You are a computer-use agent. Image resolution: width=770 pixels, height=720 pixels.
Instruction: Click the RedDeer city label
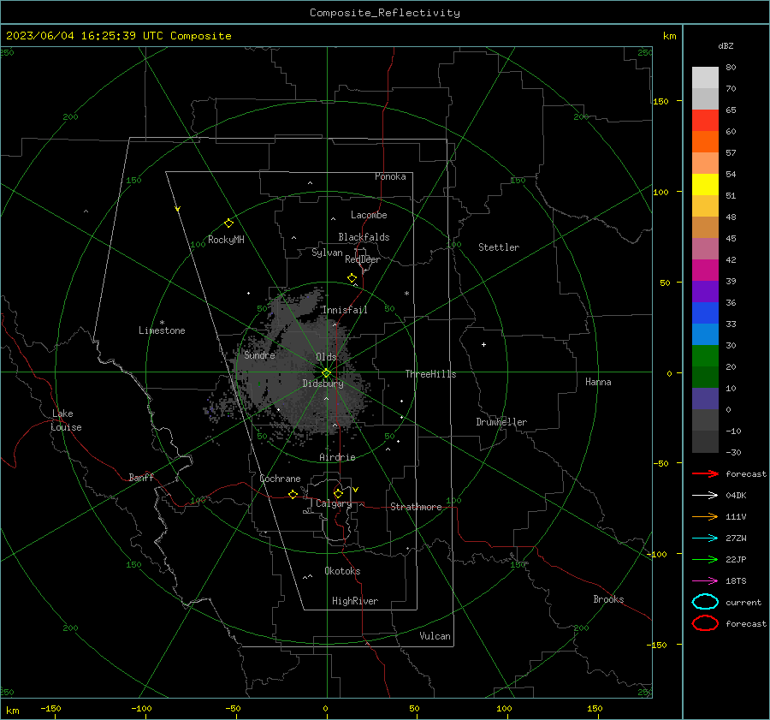(363, 259)
